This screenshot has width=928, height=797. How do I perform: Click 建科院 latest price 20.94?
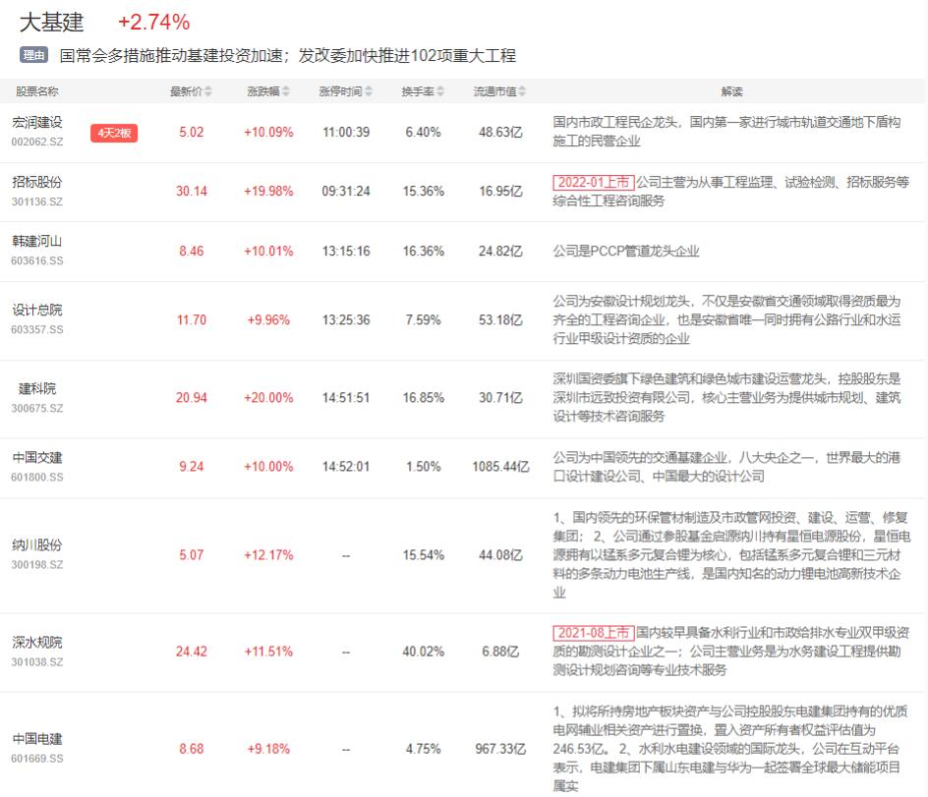click(x=191, y=398)
